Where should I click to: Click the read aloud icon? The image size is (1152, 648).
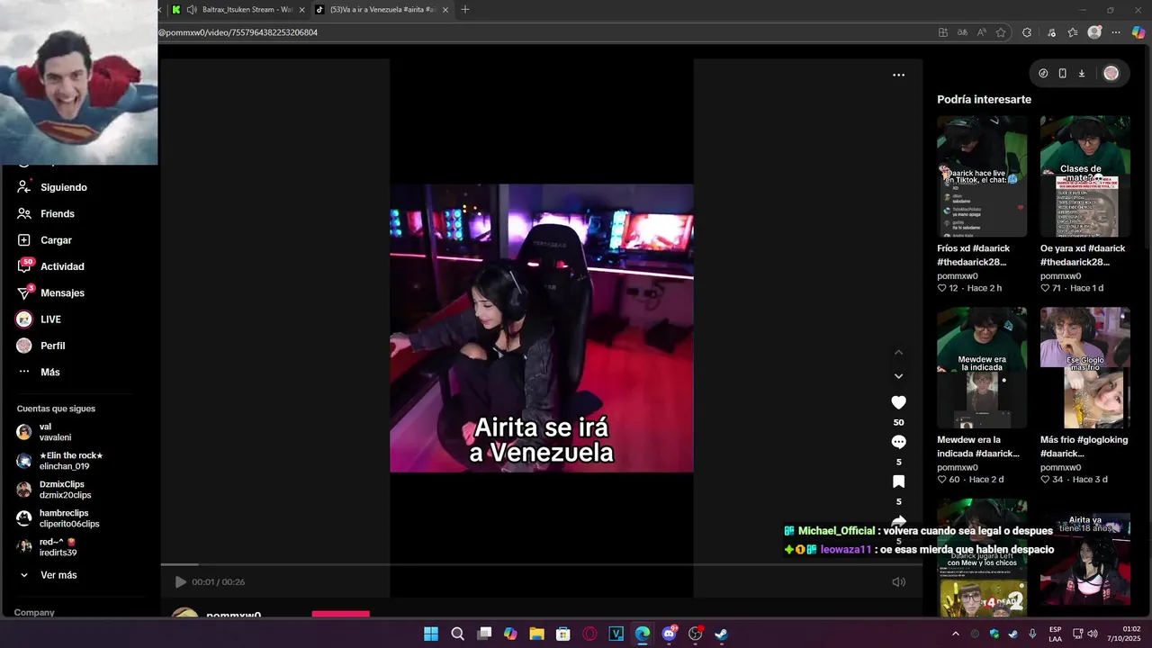pyautogui.click(x=981, y=32)
